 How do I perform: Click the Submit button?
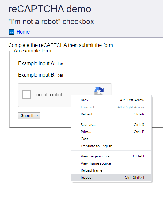[x=29, y=116]
